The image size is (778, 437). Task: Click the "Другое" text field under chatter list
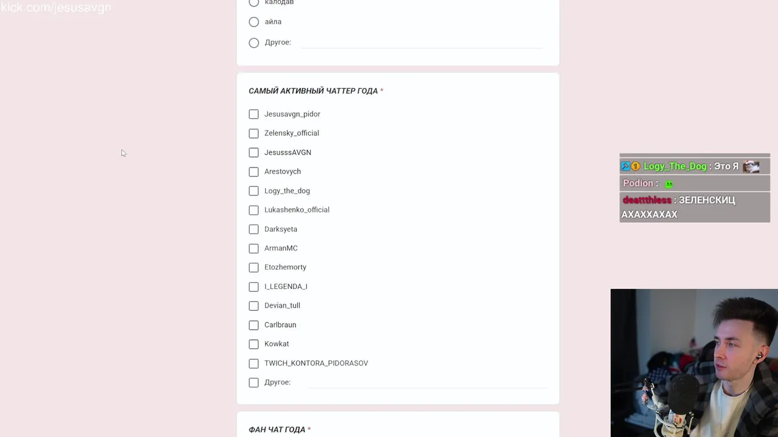coord(425,382)
